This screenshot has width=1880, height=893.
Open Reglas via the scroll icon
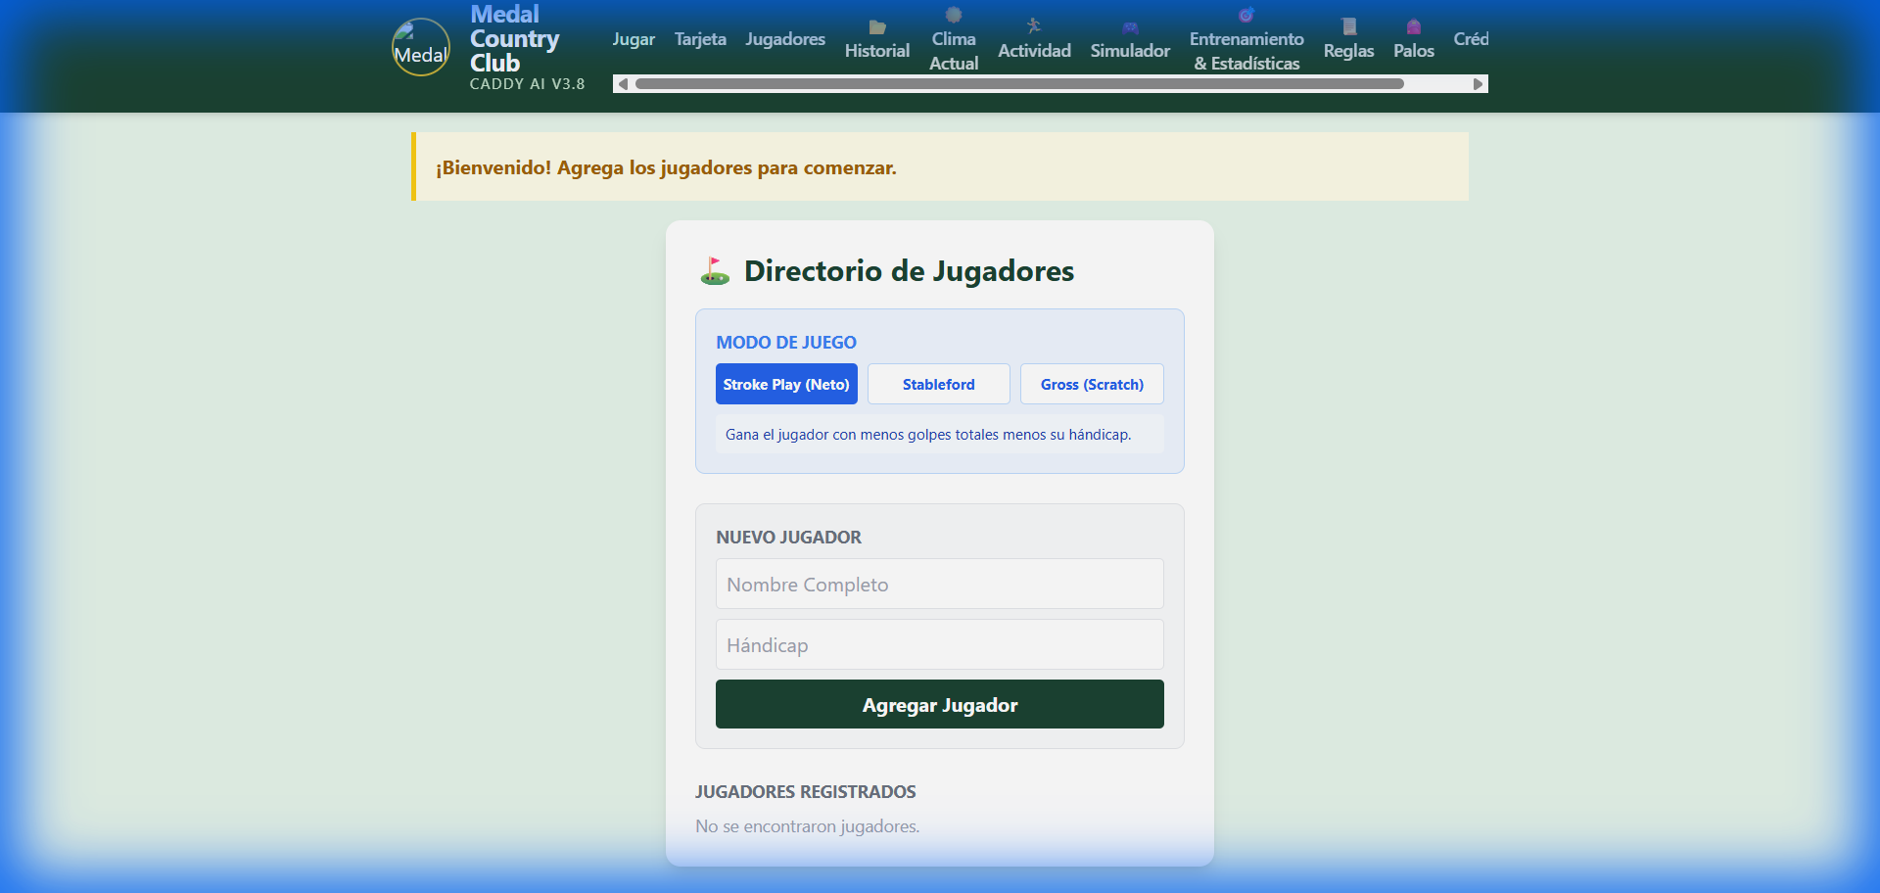[1348, 26]
